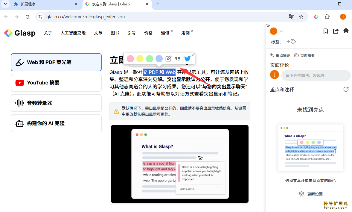Click the add-note pencil icon in popup
The width and height of the screenshot is (352, 212).
click(x=168, y=59)
